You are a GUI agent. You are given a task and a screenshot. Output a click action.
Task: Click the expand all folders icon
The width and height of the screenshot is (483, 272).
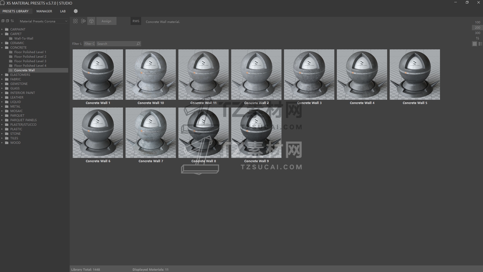(x=3, y=21)
